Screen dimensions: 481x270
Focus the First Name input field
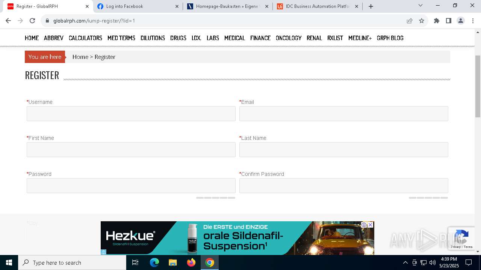click(x=131, y=150)
